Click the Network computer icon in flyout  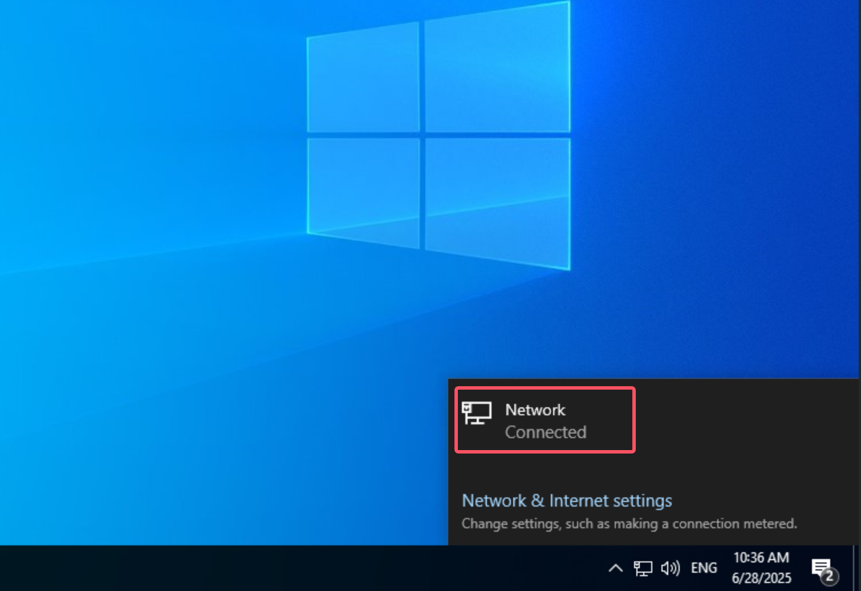[476, 413]
